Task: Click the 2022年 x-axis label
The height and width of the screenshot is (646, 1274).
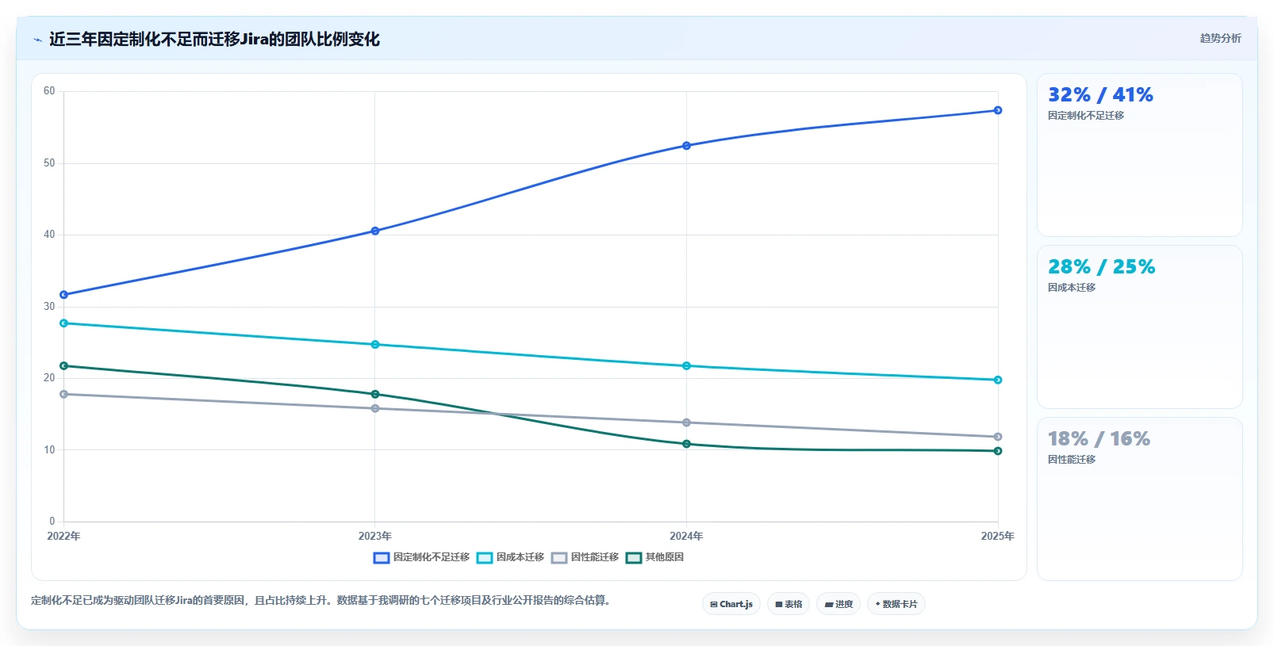Action: [63, 537]
